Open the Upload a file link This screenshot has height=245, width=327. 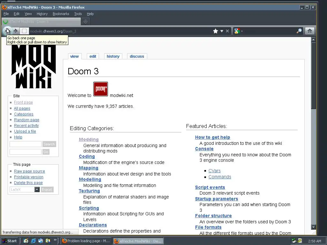click(x=25, y=131)
